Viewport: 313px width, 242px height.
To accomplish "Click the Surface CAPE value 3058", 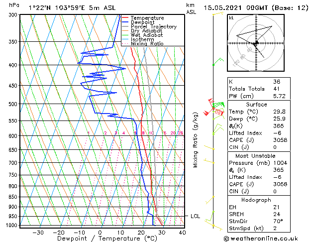I will coord(280,140).
